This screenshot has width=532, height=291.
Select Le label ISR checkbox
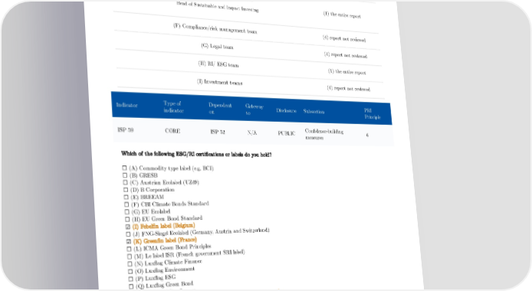[x=130, y=257]
